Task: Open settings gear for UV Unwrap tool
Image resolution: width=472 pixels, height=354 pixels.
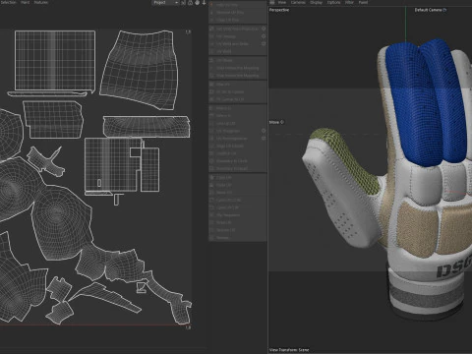Action: tap(264, 36)
